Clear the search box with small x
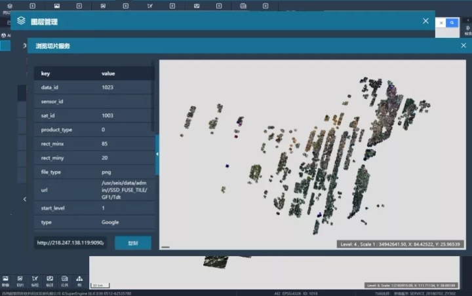Image resolution: width=472 pixels, height=296 pixels. 441,23
